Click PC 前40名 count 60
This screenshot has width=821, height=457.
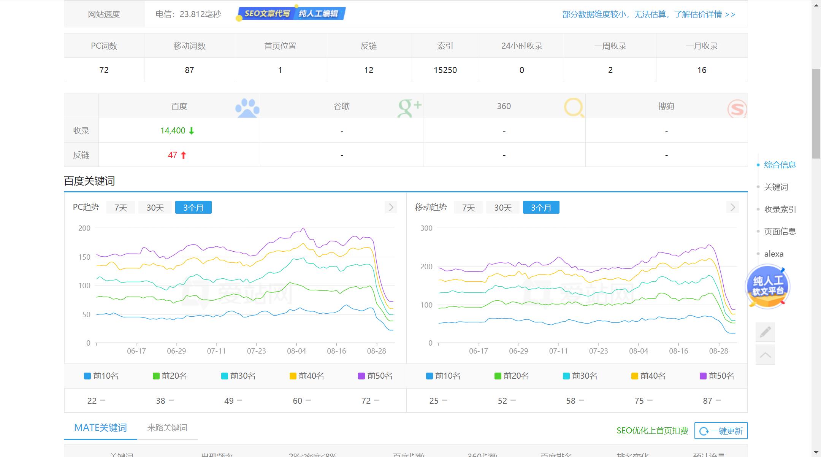click(297, 401)
